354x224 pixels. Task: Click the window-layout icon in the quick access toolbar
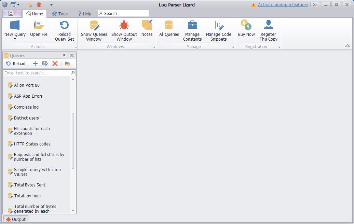(x=13, y=4)
